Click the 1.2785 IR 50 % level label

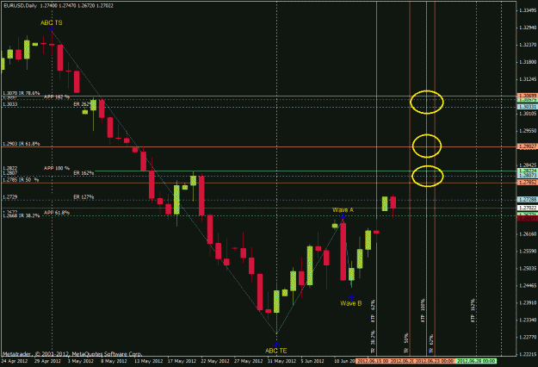tap(21, 179)
